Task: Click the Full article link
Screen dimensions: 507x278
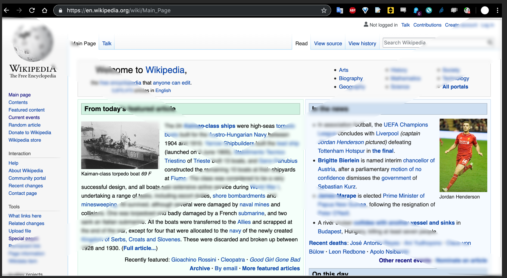Action: pos(139,248)
